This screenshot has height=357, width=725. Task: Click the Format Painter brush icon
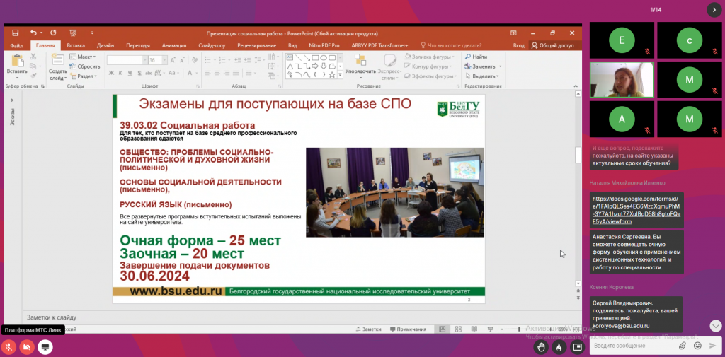click(x=33, y=76)
